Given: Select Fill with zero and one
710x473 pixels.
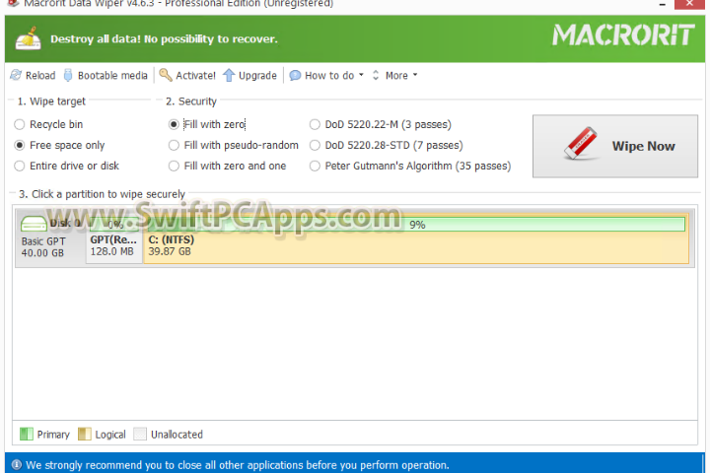Looking at the screenshot, I should [x=228, y=167].
